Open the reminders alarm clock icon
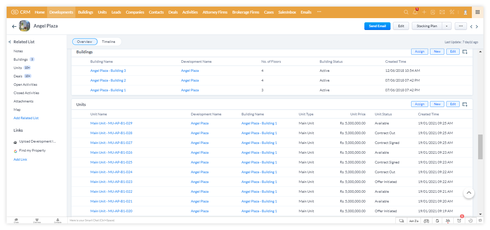This screenshot has height=230, width=490. coord(459,220)
